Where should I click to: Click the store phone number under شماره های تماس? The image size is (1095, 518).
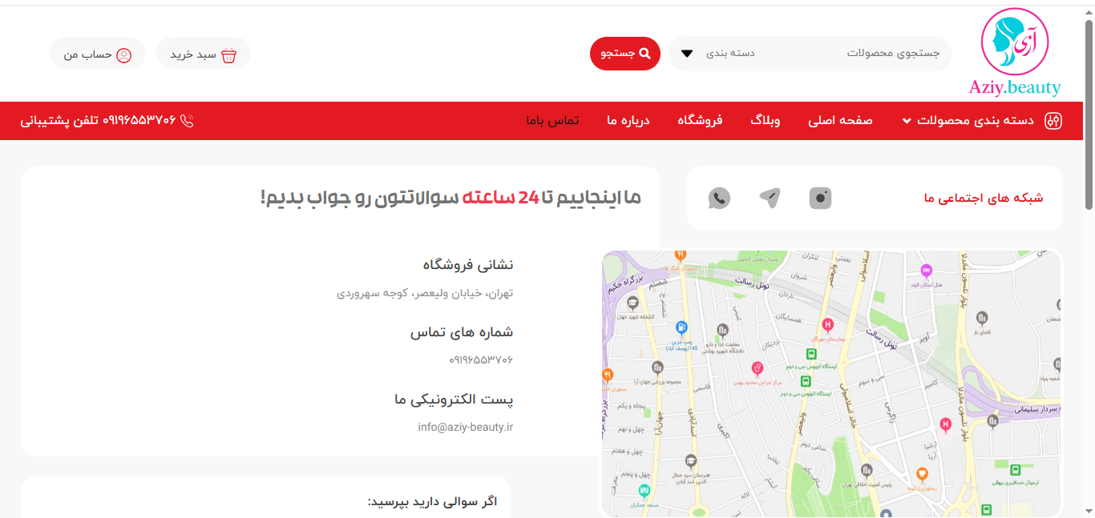(480, 360)
